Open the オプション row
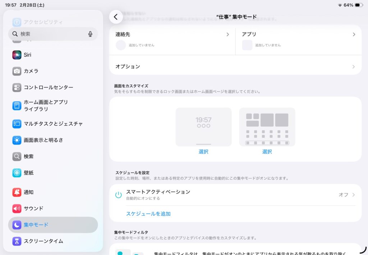The image size is (368, 255). pos(235,67)
